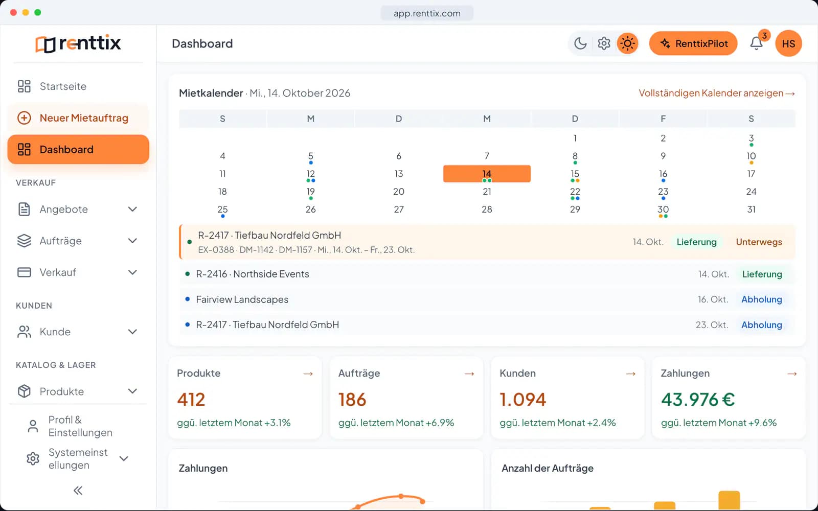Open Produkte card arrow

pyautogui.click(x=308, y=374)
